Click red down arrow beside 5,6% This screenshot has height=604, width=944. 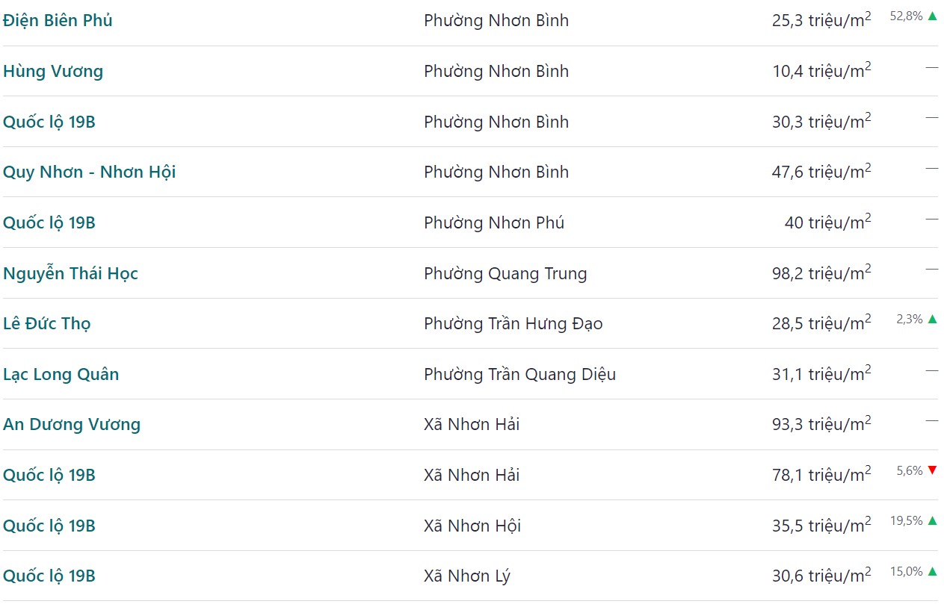click(932, 470)
